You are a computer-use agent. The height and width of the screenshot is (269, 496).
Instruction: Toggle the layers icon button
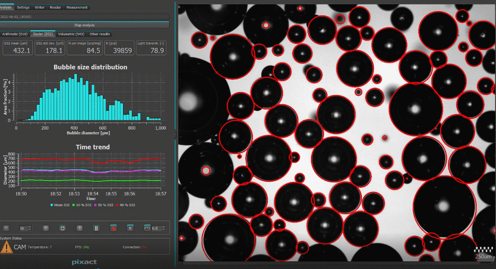(x=130, y=228)
